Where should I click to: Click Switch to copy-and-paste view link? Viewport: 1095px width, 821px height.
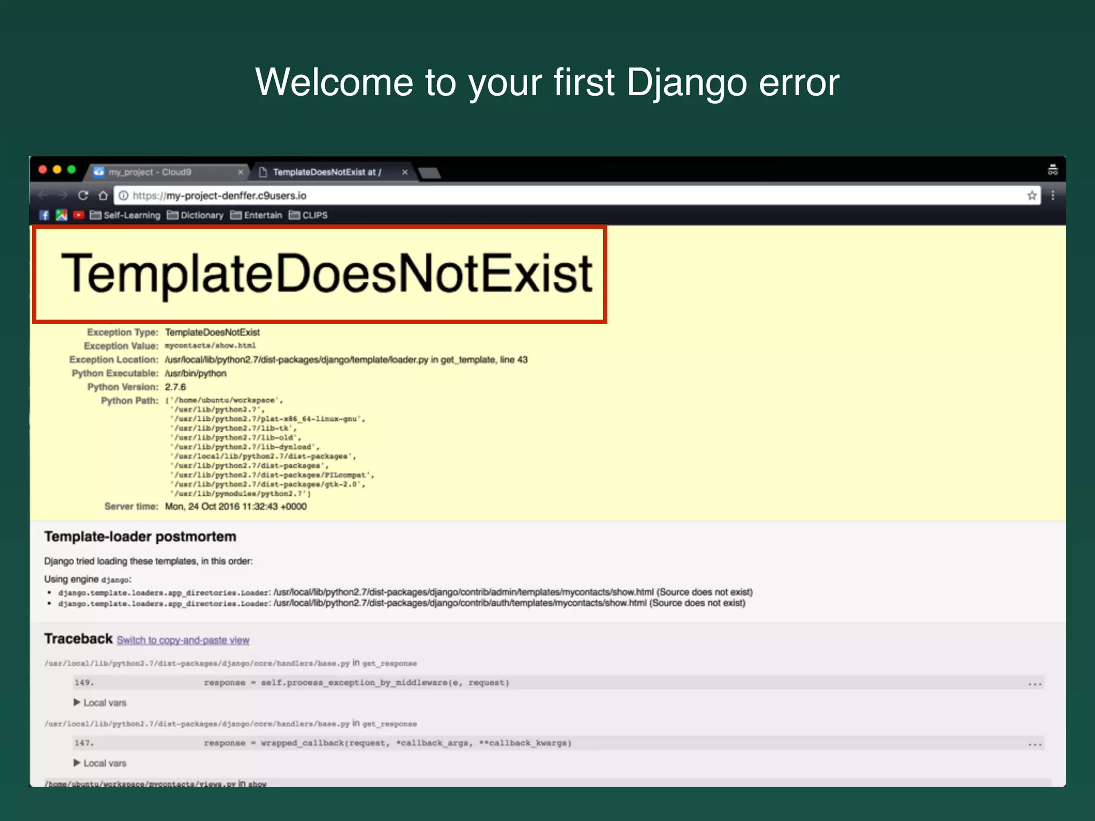tap(183, 640)
